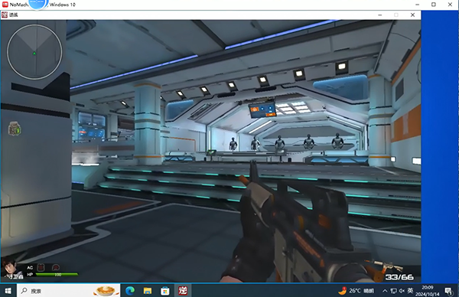459x297 pixels.
Task: Open Microsoft Store from taskbar
Action: 164,291
